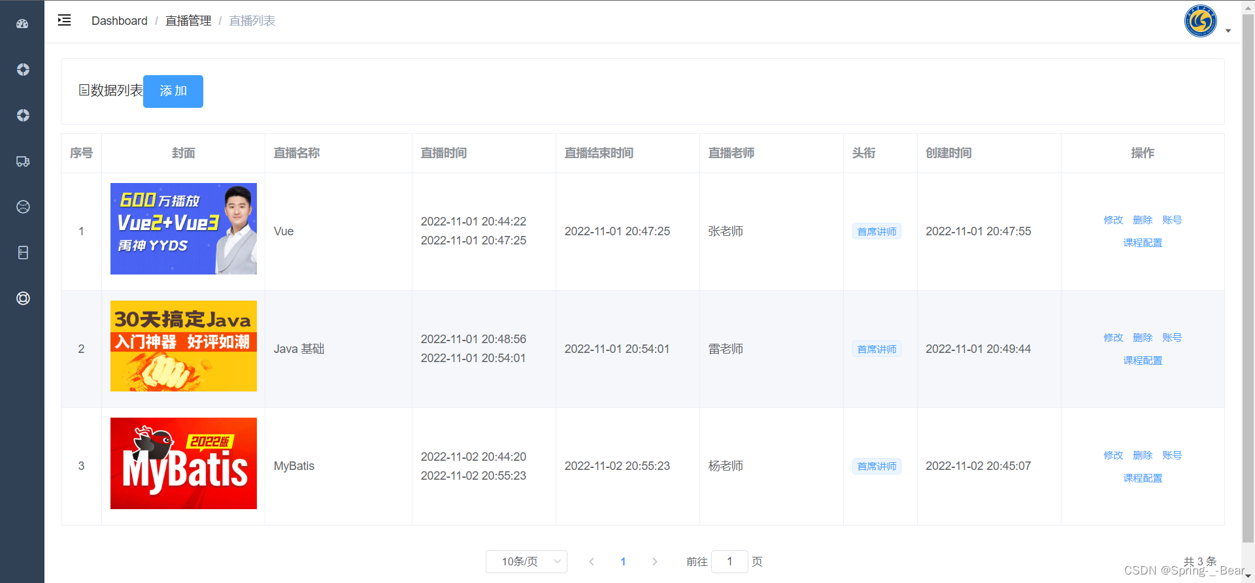1255x583 pixels.
Task: Click teacher name 张老师
Action: [726, 231]
